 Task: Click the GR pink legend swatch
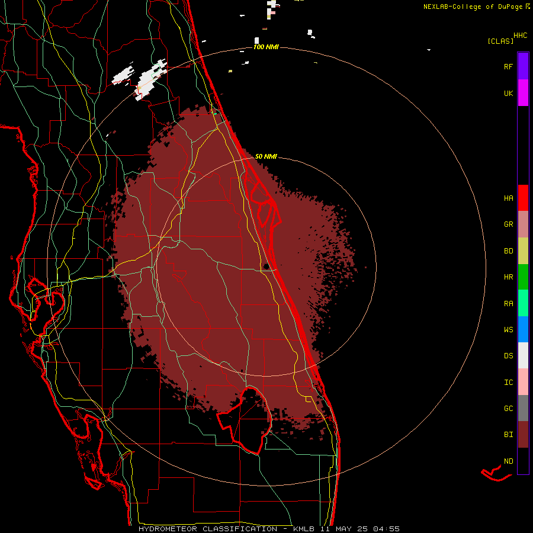[x=523, y=224]
